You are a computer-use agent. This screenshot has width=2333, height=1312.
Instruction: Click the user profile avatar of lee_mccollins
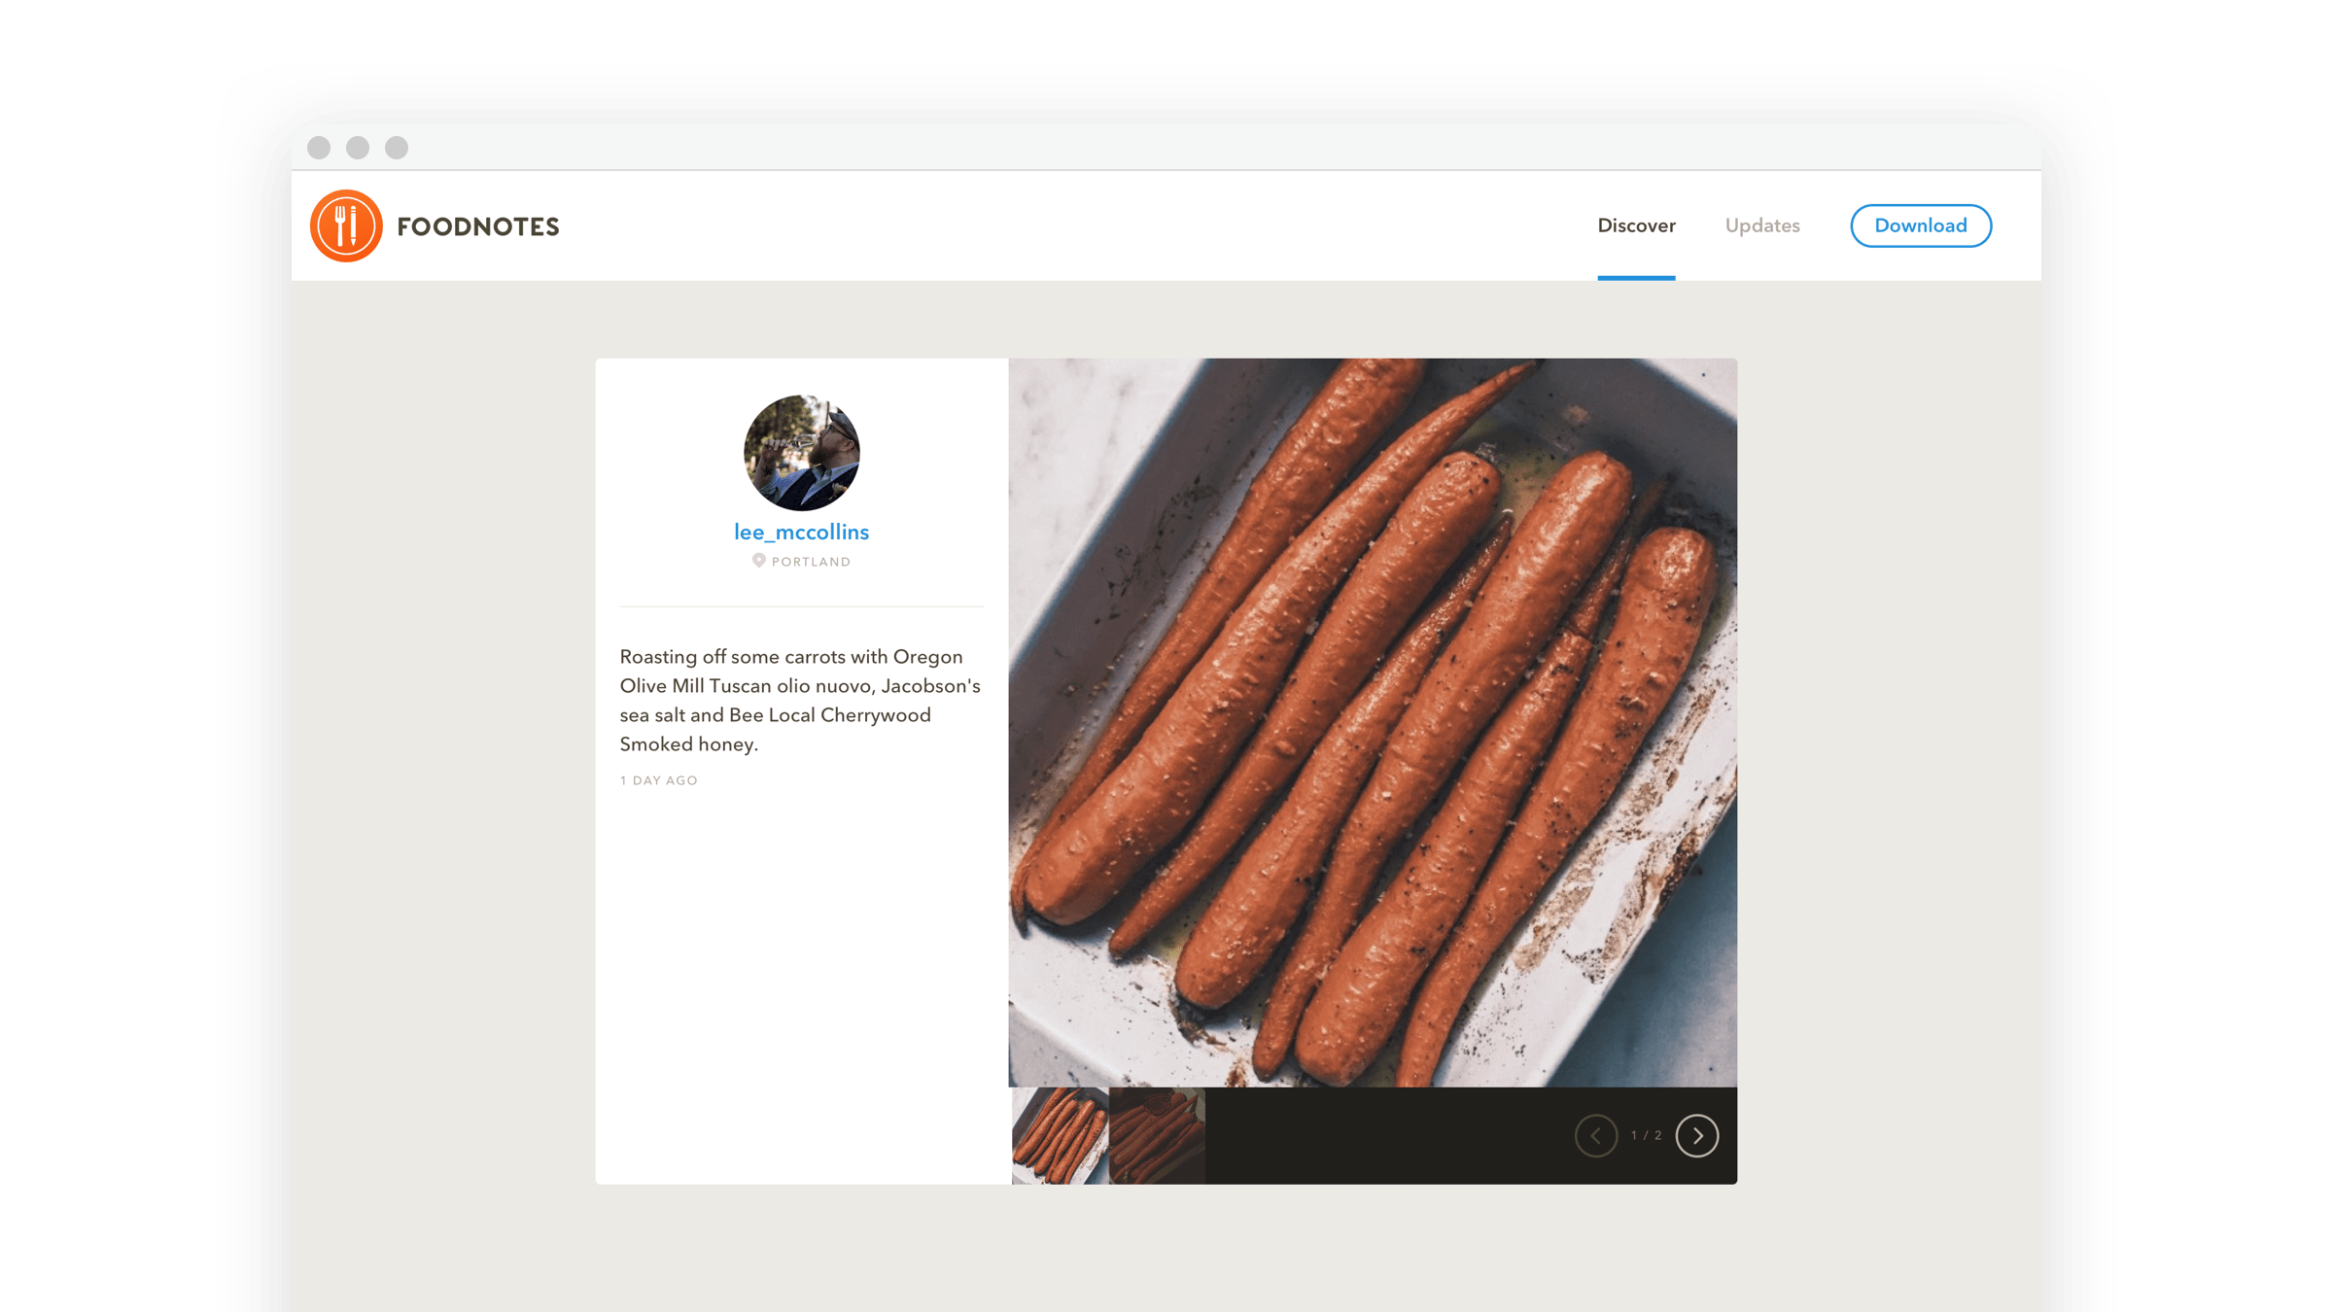pyautogui.click(x=801, y=452)
